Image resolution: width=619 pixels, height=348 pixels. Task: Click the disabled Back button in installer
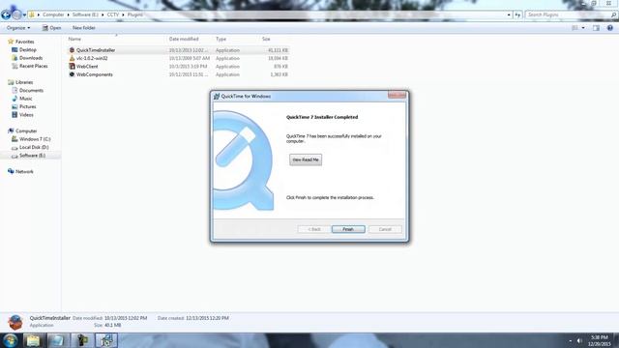tap(313, 229)
